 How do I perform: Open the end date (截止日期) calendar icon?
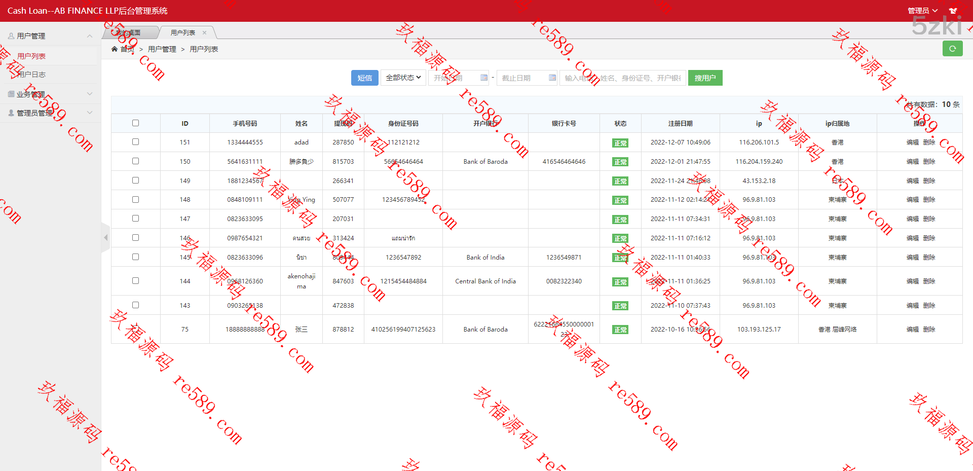[x=552, y=78]
